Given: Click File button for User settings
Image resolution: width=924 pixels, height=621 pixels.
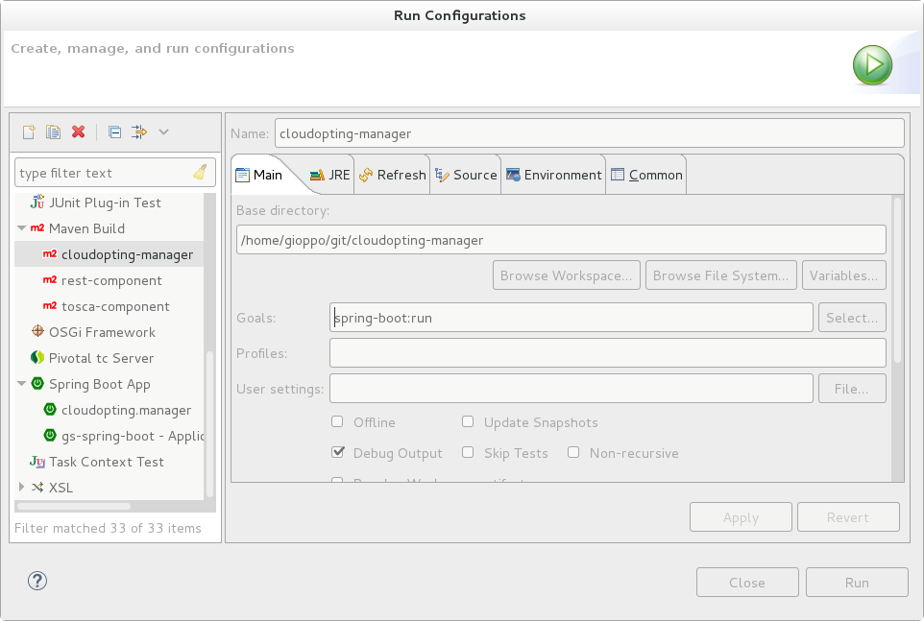Looking at the screenshot, I should tap(852, 389).
